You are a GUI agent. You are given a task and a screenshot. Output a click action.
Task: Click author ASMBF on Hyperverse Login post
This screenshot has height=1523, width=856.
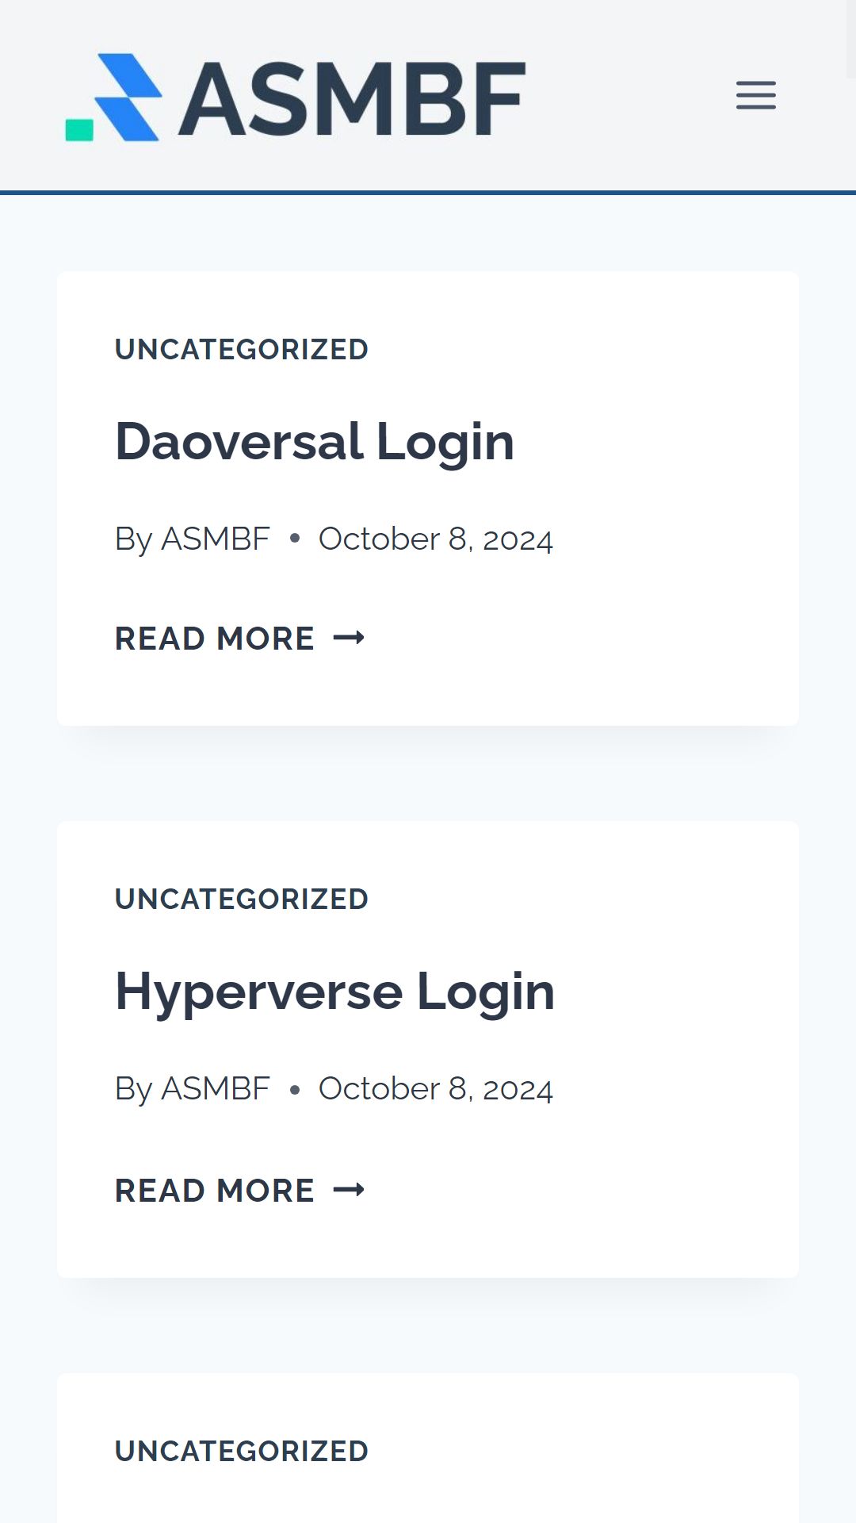(x=216, y=1088)
